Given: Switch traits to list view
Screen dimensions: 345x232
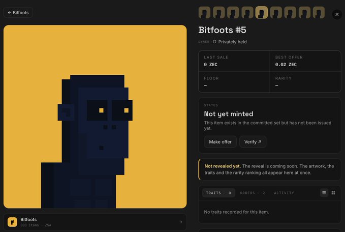Looking at the screenshot, I should [x=324, y=193].
